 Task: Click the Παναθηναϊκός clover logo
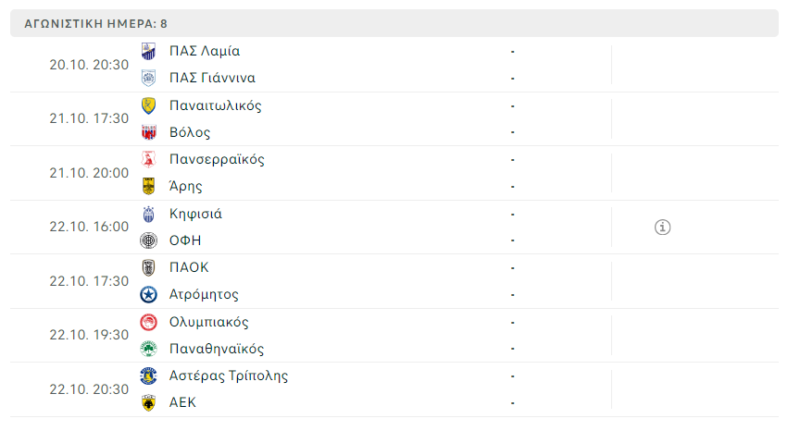click(x=148, y=349)
